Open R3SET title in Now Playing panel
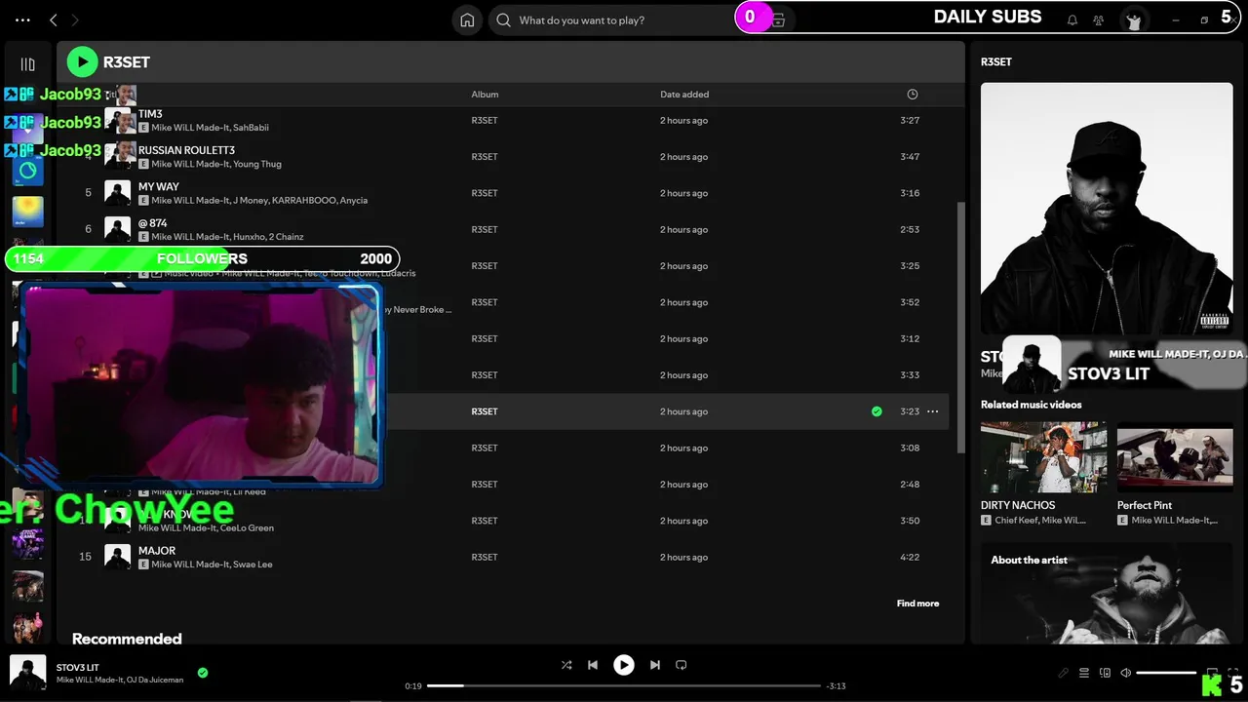1248x702 pixels. point(996,61)
